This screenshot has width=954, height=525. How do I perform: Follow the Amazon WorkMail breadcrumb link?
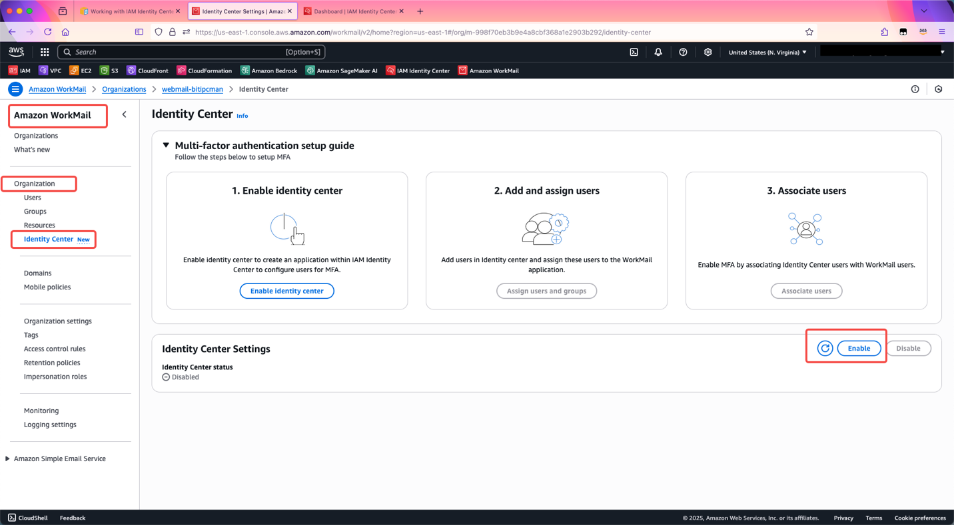(57, 89)
